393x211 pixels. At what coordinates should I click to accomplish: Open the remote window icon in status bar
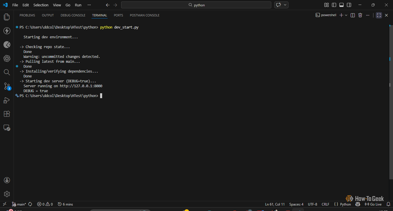pyautogui.click(x=5, y=204)
